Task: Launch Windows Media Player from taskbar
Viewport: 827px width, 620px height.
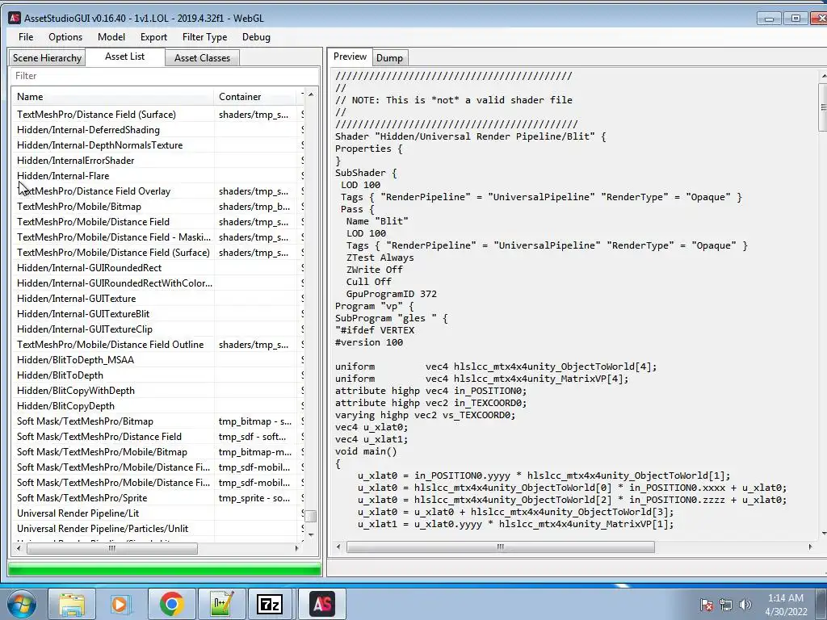Action: pyautogui.click(x=121, y=604)
